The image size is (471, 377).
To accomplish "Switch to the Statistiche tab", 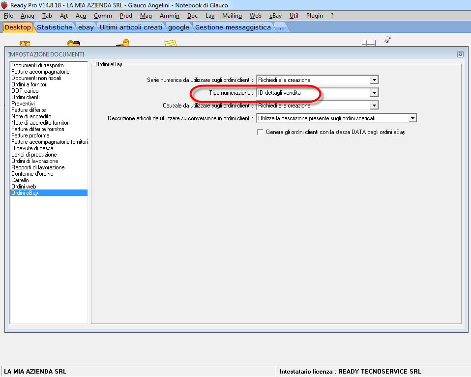I will click(55, 27).
